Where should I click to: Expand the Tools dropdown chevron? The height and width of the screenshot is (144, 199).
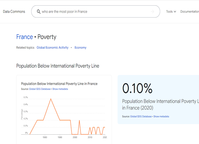[x=175, y=12]
